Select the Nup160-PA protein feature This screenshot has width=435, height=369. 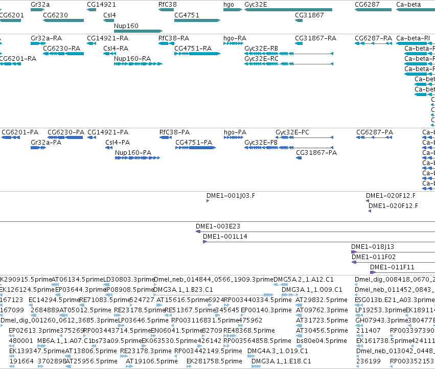[x=138, y=158]
